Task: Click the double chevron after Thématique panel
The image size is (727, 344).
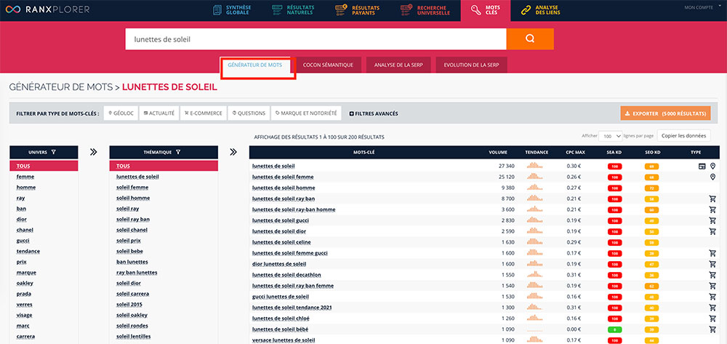Action: (233, 151)
